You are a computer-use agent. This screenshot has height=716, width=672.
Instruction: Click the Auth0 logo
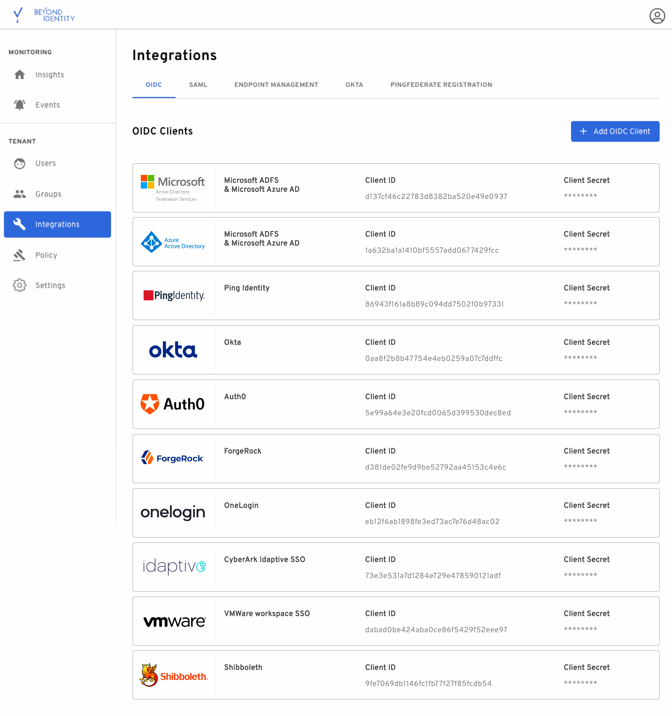tap(173, 404)
